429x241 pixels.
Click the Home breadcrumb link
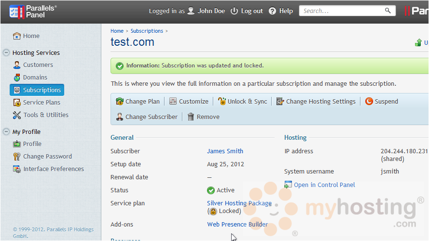117,31
